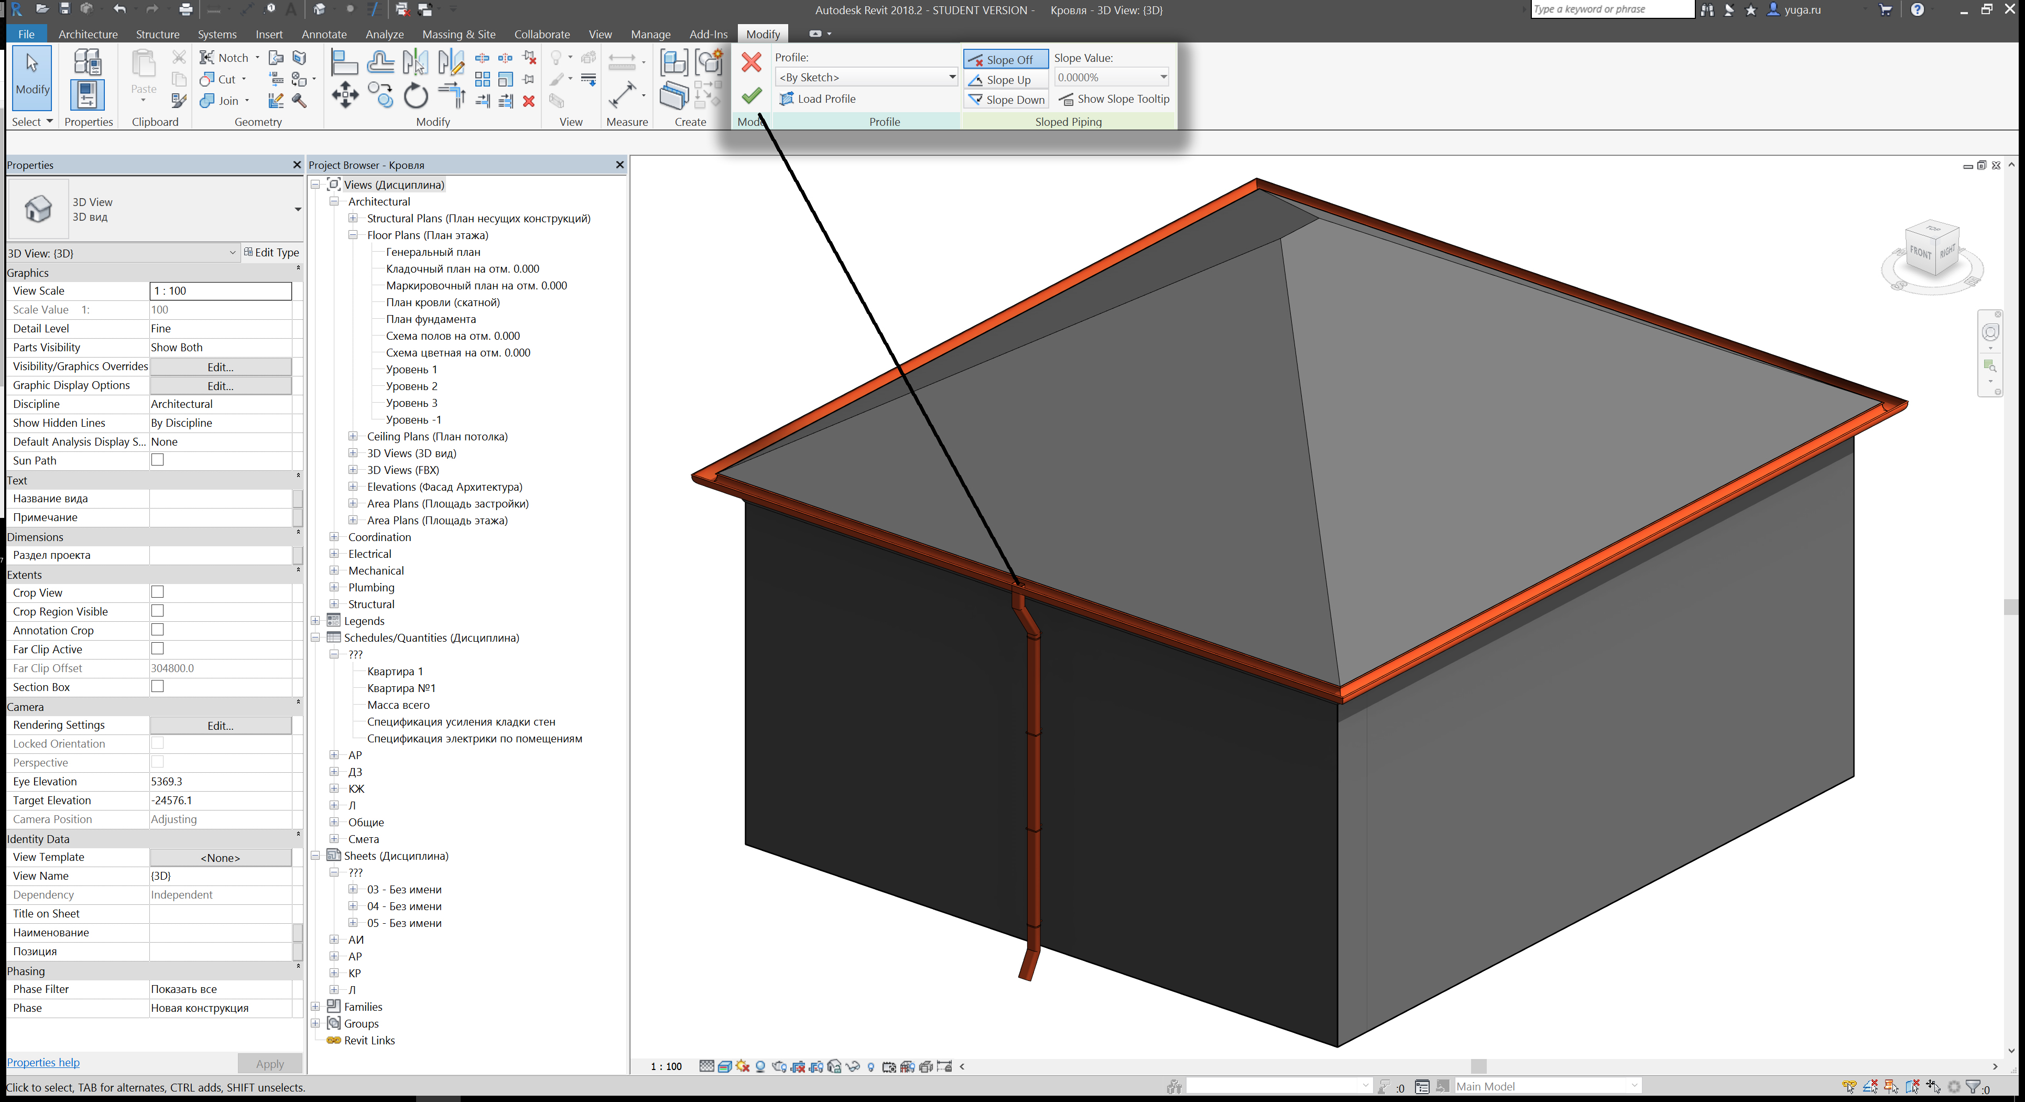Open the Profile By Sketch dropdown
Image resolution: width=2025 pixels, height=1102 pixels.
(x=951, y=77)
